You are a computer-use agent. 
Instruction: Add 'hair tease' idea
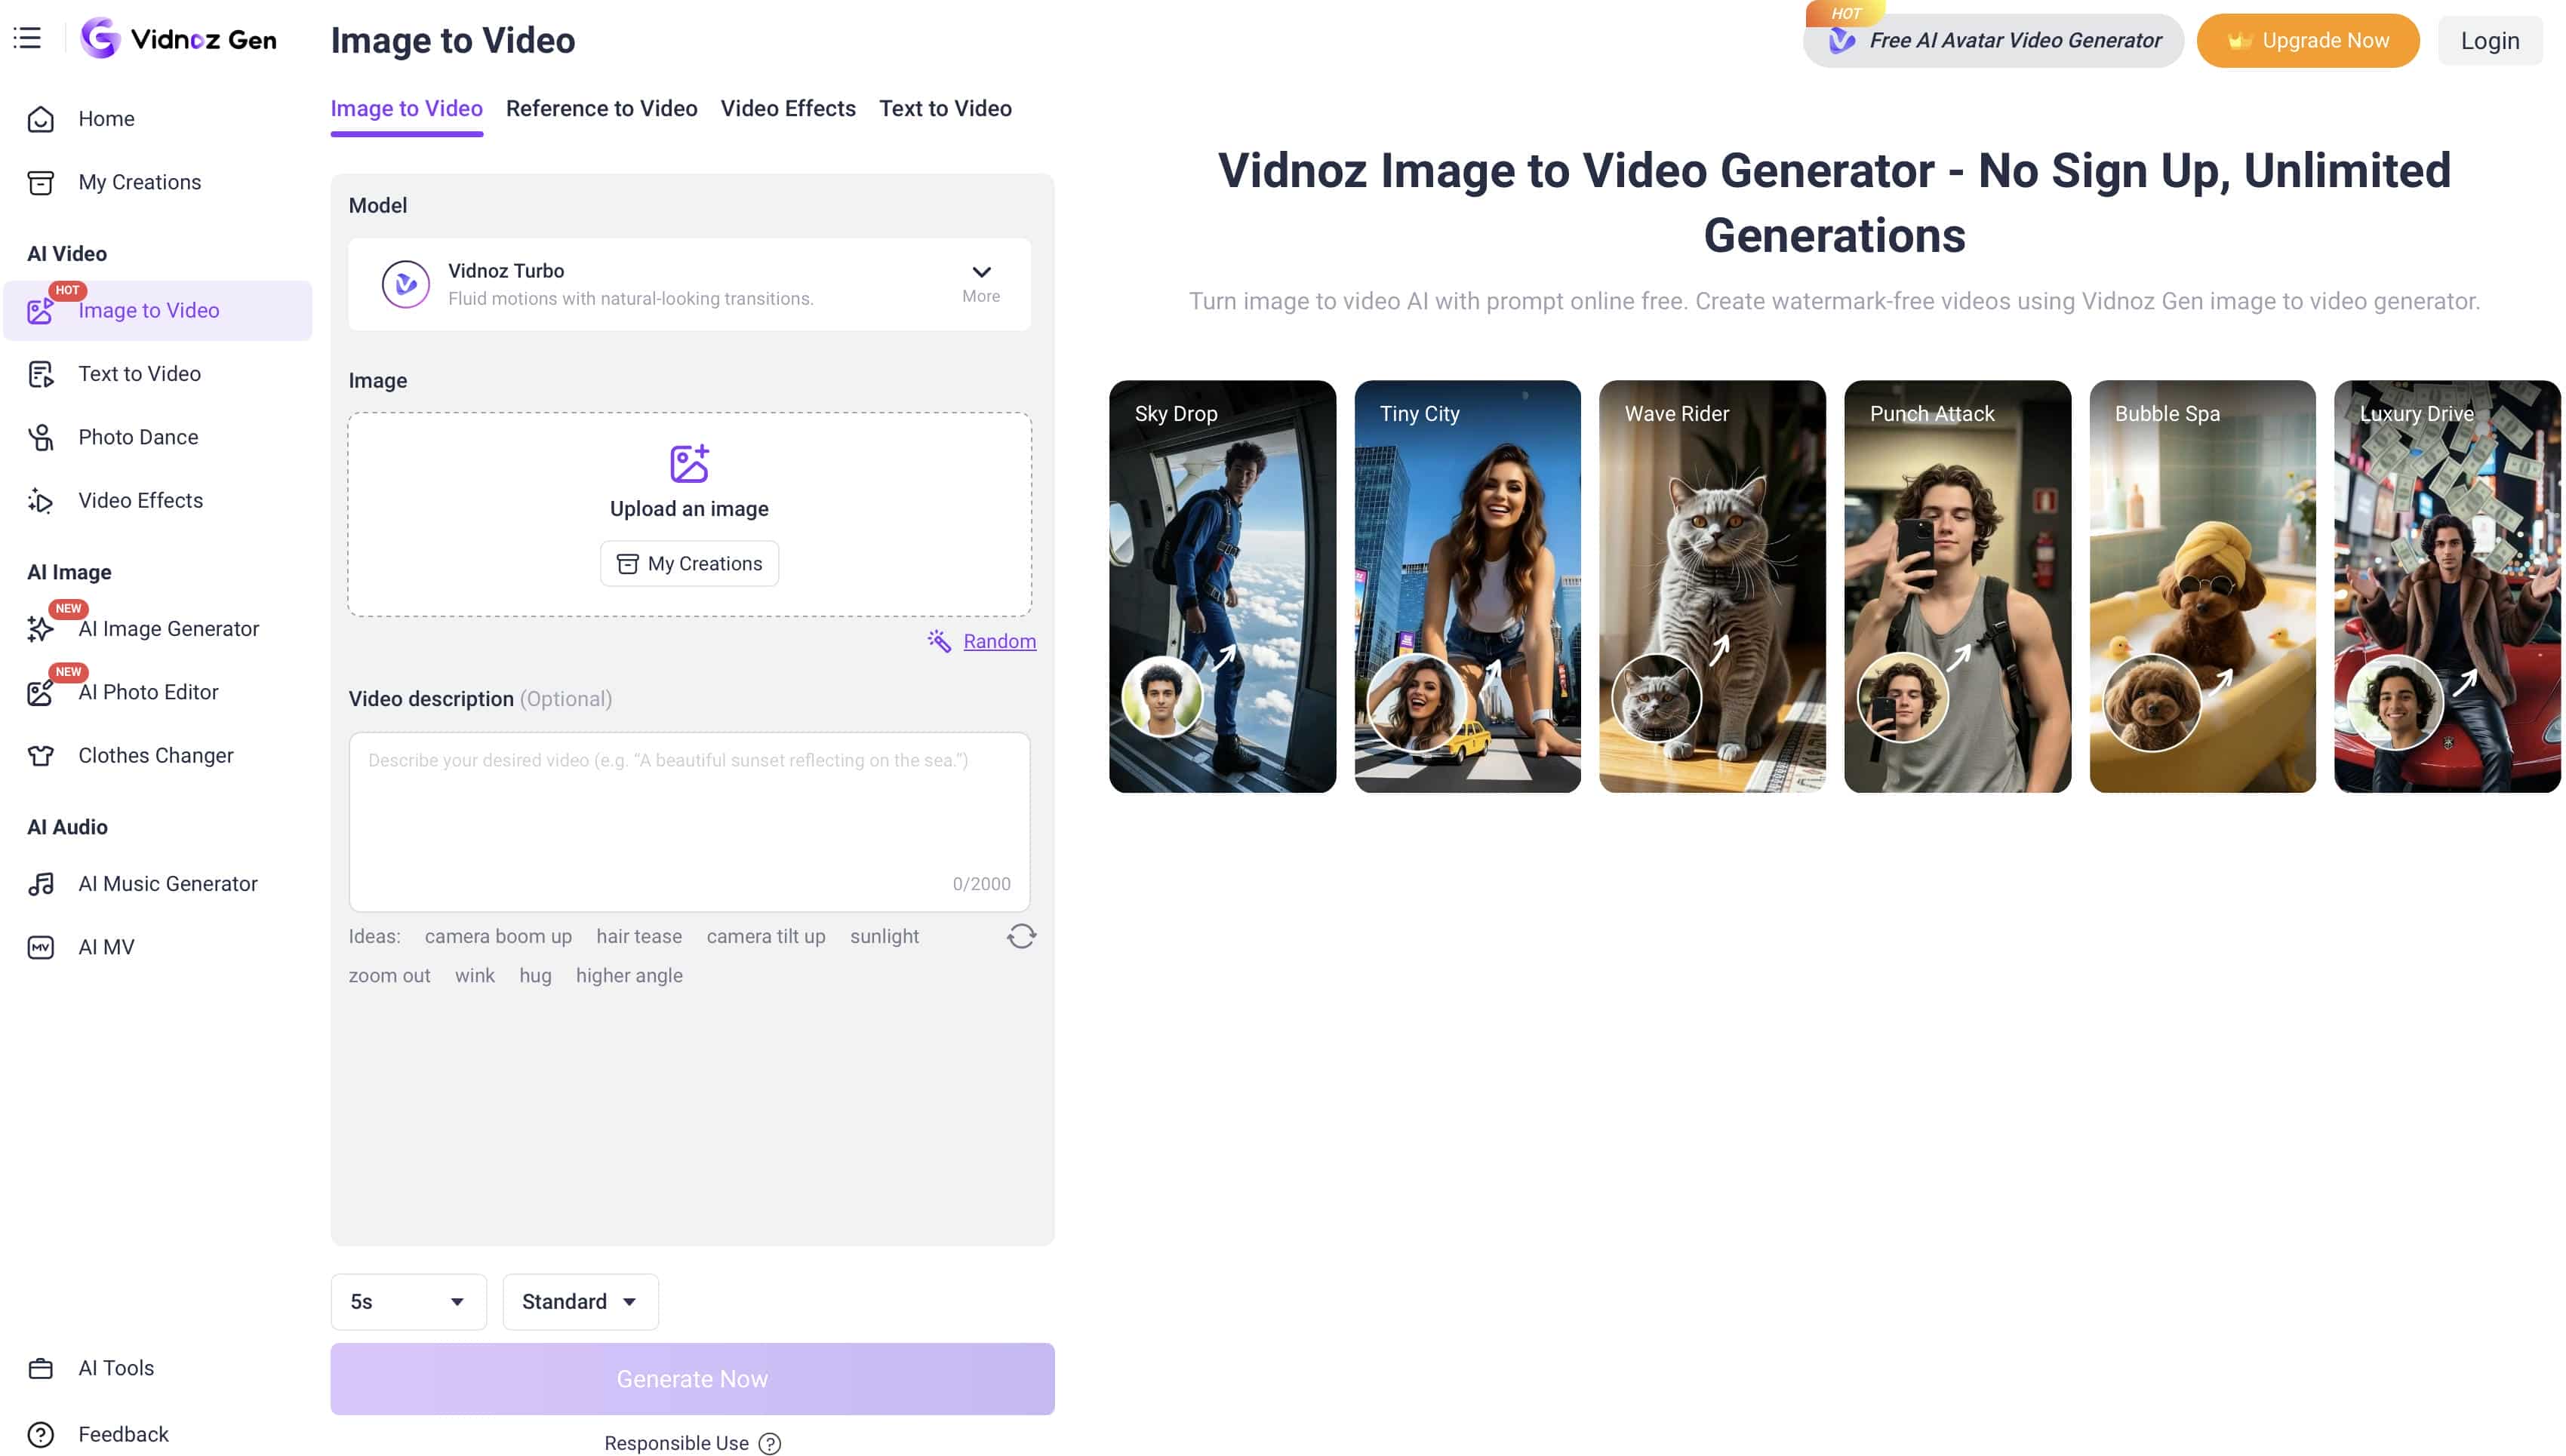[x=638, y=936]
